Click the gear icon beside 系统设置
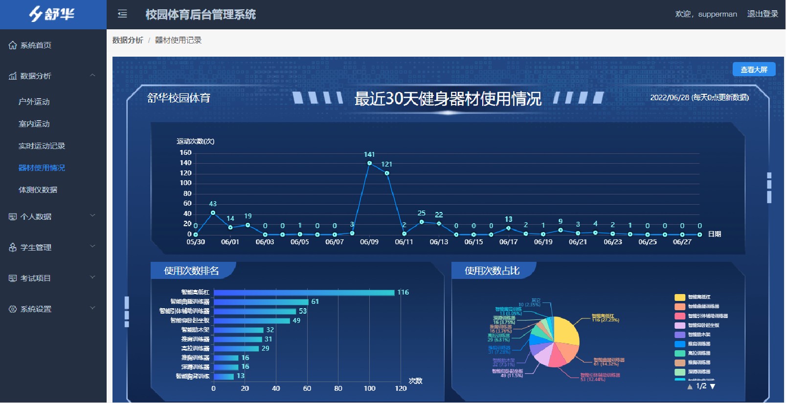This screenshot has width=786, height=403. [13, 309]
